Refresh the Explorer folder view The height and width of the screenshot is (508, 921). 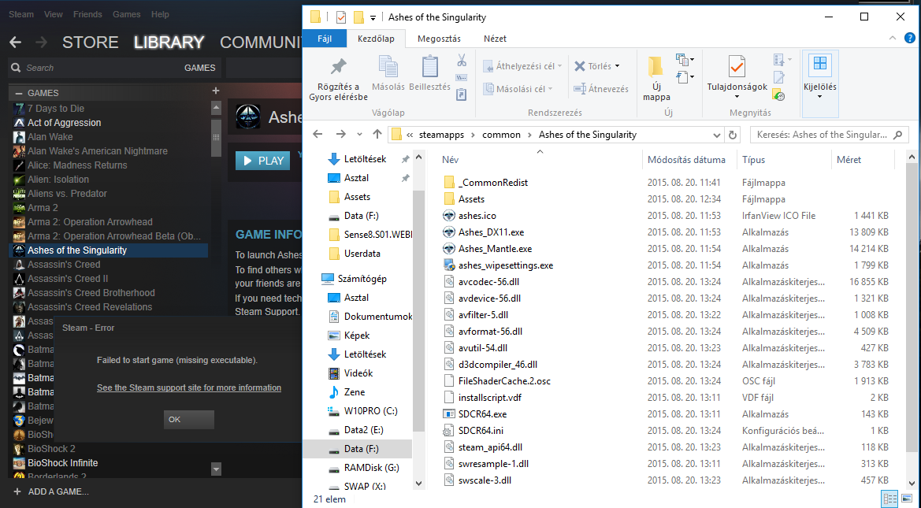[733, 135]
